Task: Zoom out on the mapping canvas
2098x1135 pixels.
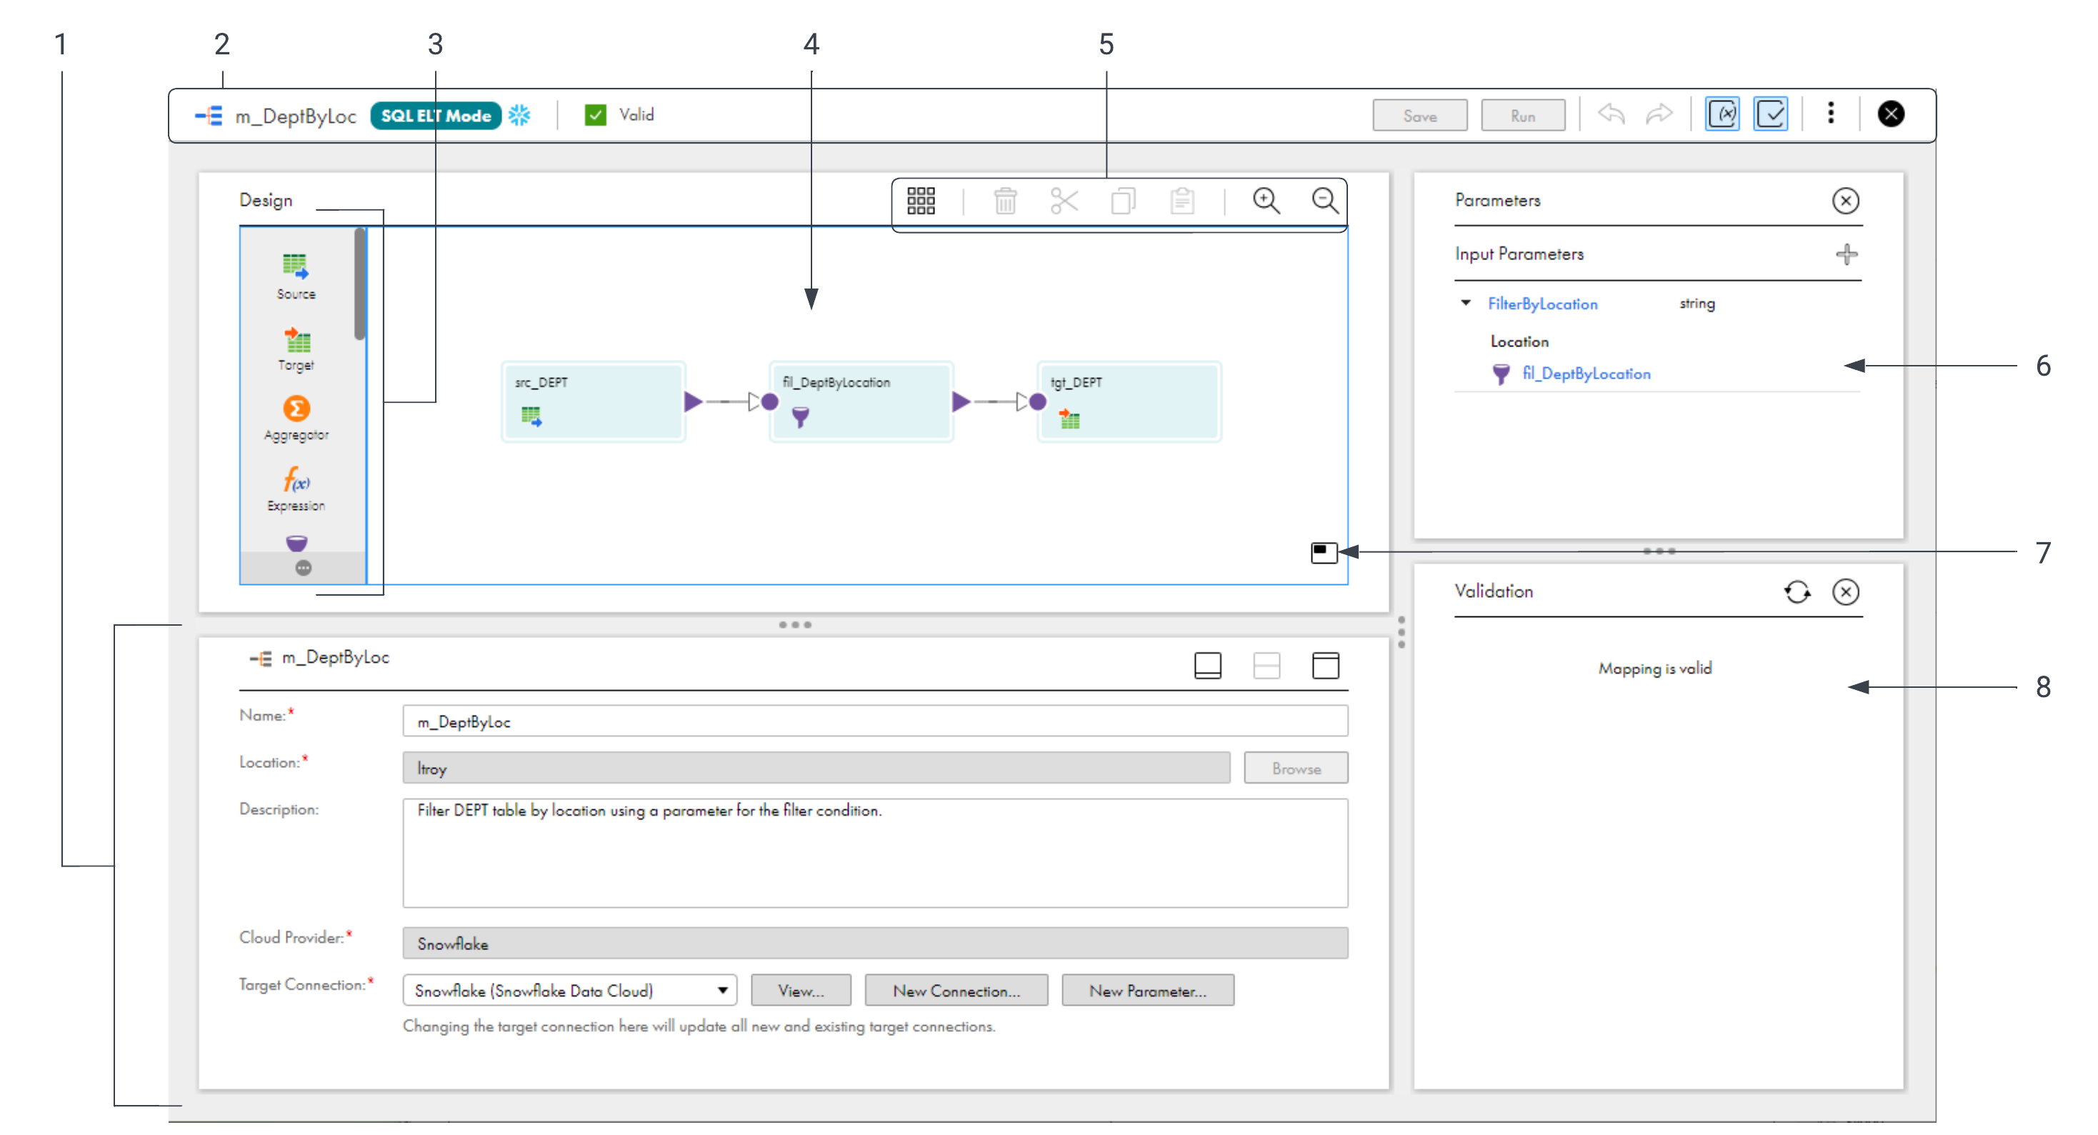Action: (x=1325, y=200)
